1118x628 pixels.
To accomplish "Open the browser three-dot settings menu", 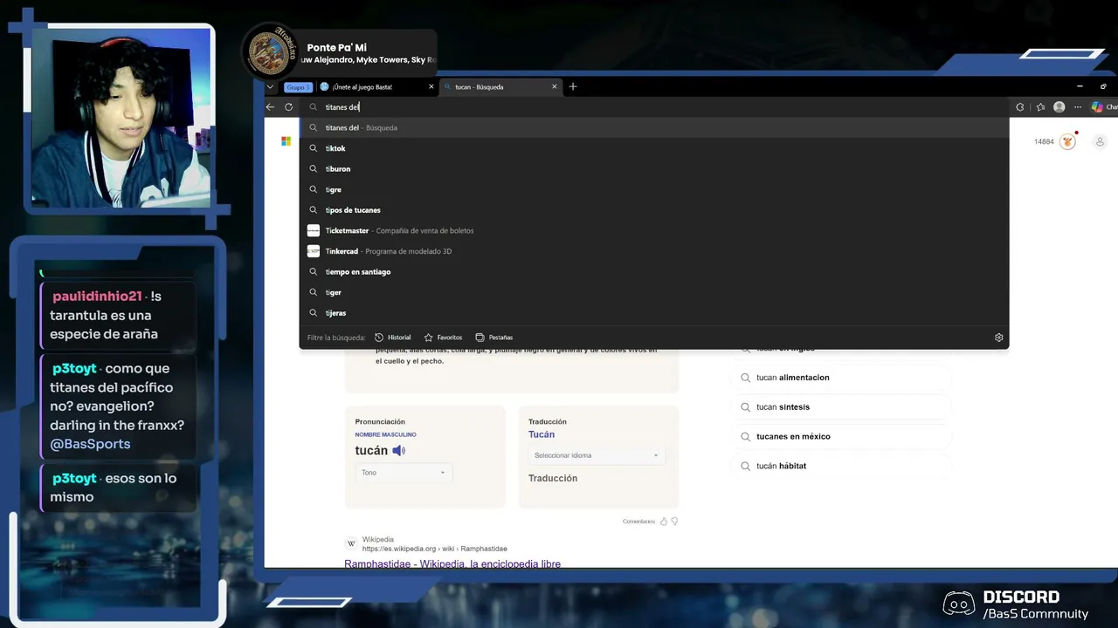I will pos(1079,107).
